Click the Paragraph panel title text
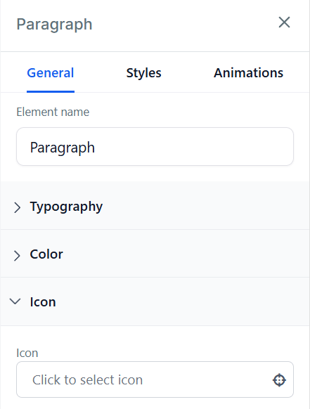Screen dimensions: 310x409 click(54, 25)
